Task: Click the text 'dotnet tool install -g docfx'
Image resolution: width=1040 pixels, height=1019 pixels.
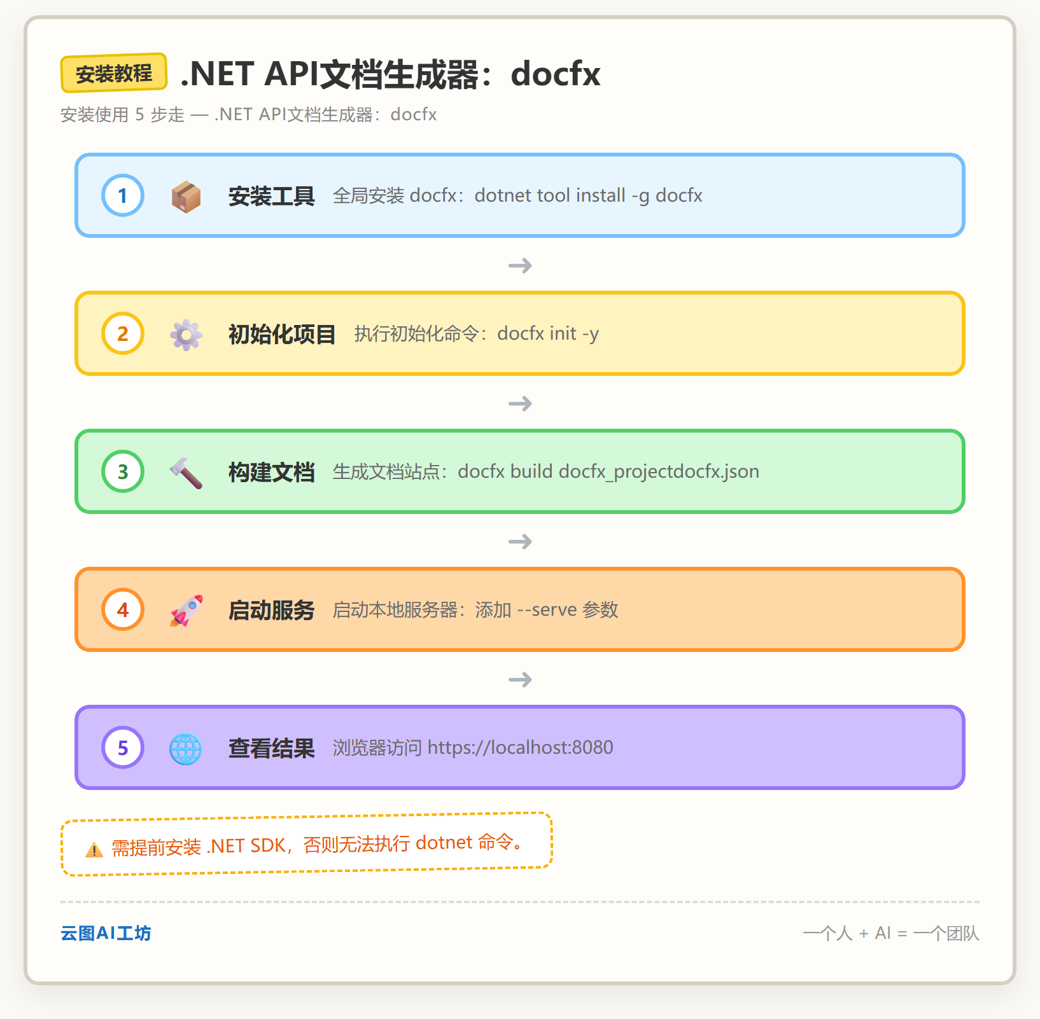Action: pyautogui.click(x=588, y=195)
